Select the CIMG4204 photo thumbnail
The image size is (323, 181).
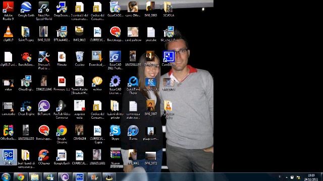click(80, 132)
